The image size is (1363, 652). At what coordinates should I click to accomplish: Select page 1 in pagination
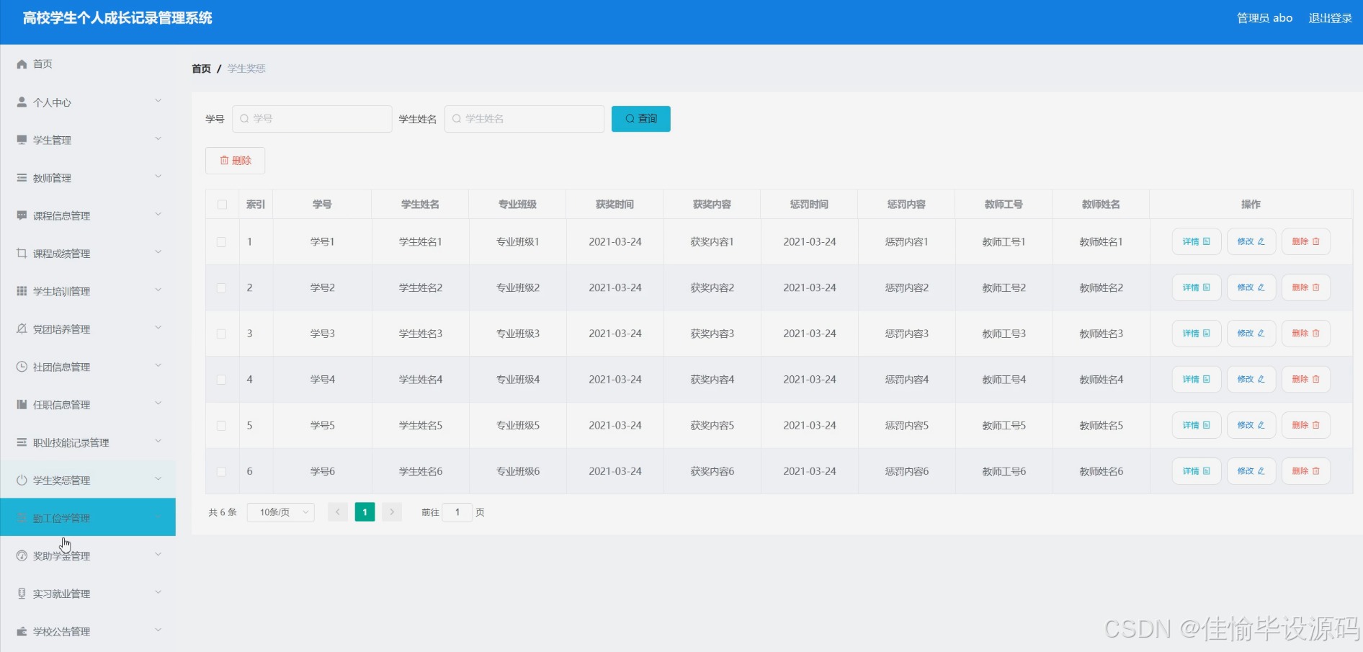click(x=365, y=512)
